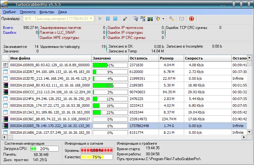Open the Просмотр menu

pyautogui.click(x=28, y=12)
